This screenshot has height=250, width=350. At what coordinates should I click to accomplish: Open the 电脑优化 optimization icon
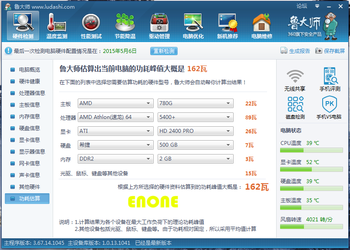coord(193,26)
